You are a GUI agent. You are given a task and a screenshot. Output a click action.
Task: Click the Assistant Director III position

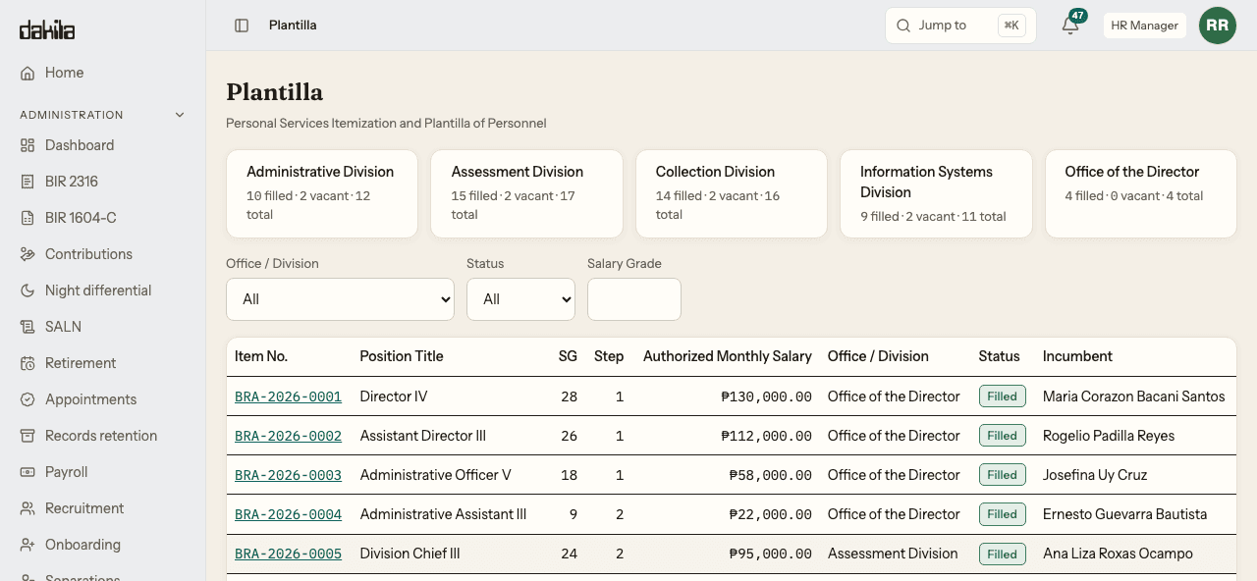point(423,436)
